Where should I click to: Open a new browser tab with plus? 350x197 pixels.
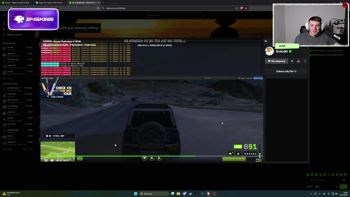104,3
